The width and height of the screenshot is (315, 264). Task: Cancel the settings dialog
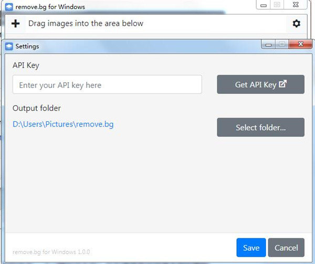286,248
